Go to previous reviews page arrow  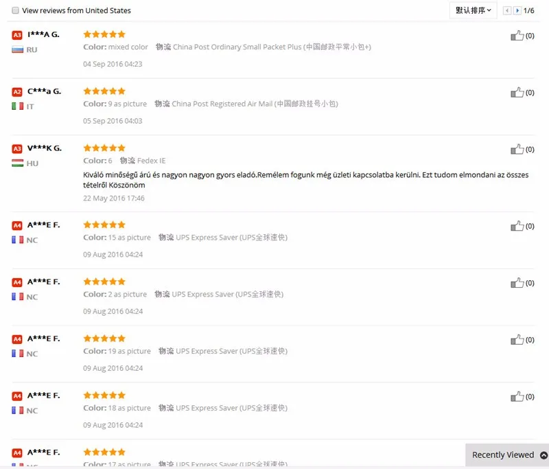pos(506,10)
